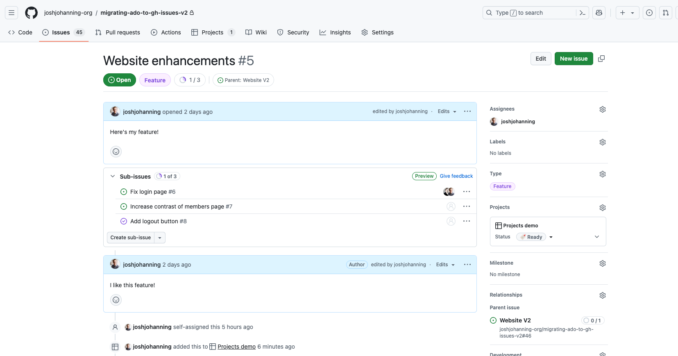Open sub-issue Increase contrast of members page #7
The image size is (678, 356).
(181, 206)
